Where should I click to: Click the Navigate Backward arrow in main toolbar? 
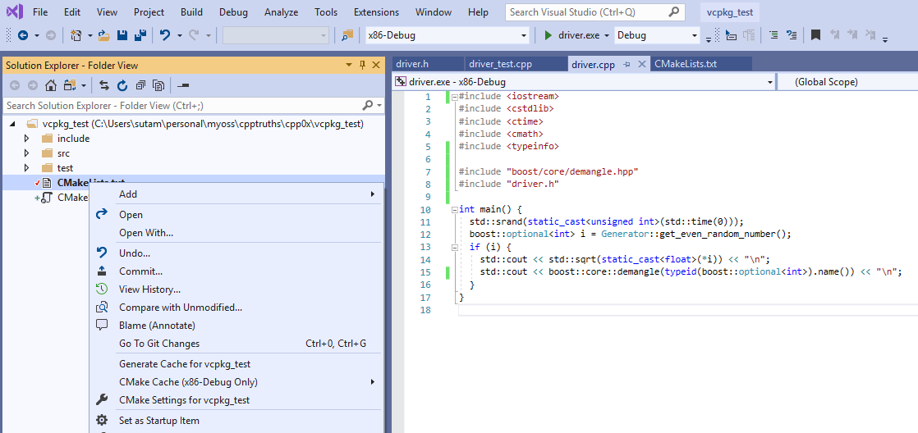click(22, 35)
